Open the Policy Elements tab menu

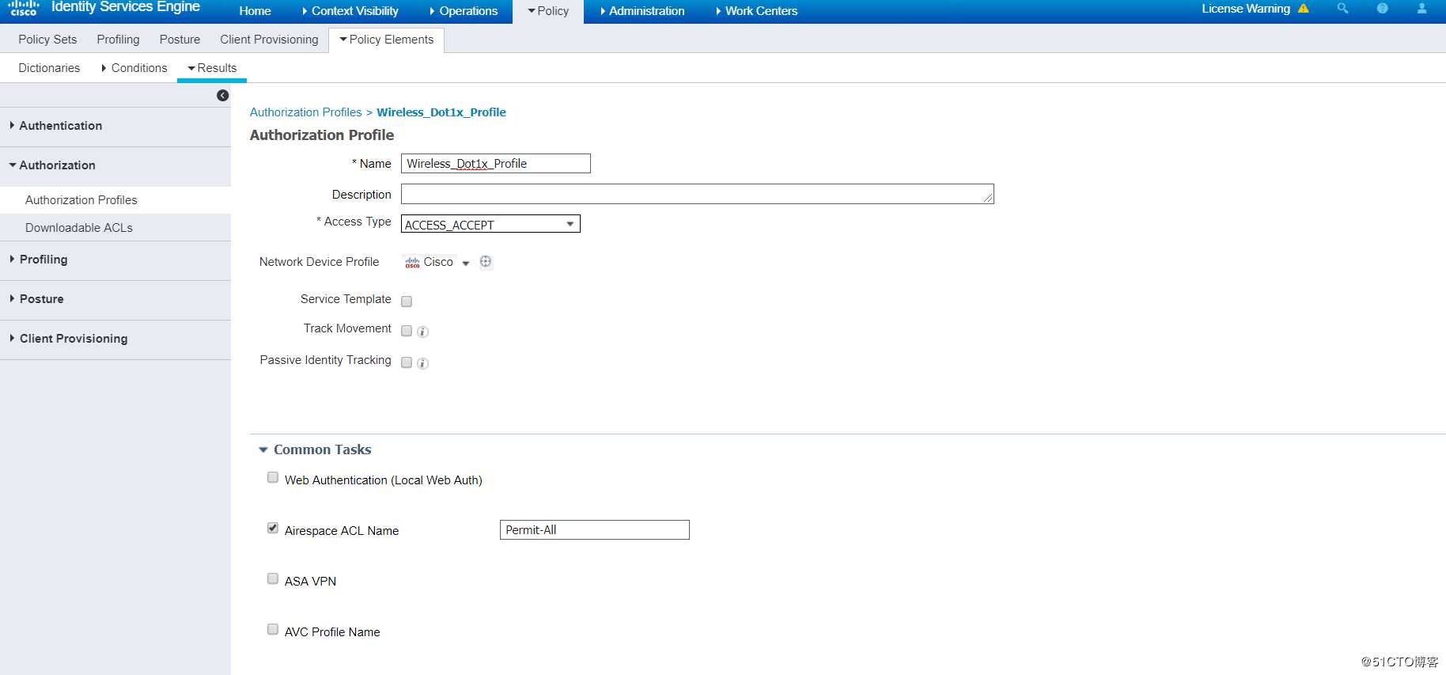[x=387, y=40]
